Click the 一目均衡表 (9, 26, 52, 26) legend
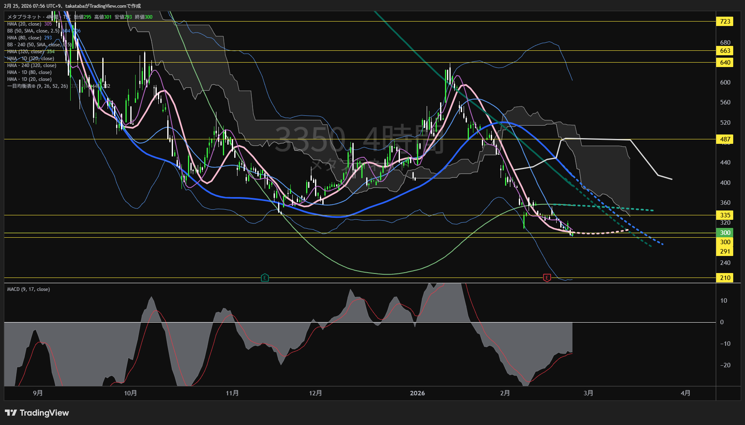Image resolution: width=745 pixels, height=425 pixels. pos(37,86)
